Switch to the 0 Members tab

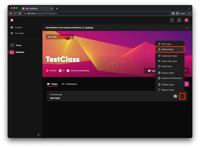pos(69,84)
